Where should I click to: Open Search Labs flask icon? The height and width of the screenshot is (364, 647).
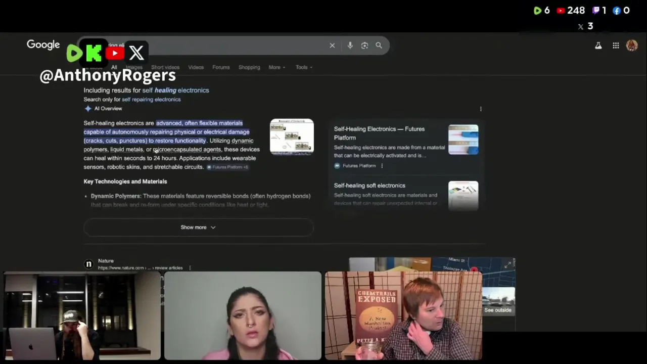tap(598, 45)
